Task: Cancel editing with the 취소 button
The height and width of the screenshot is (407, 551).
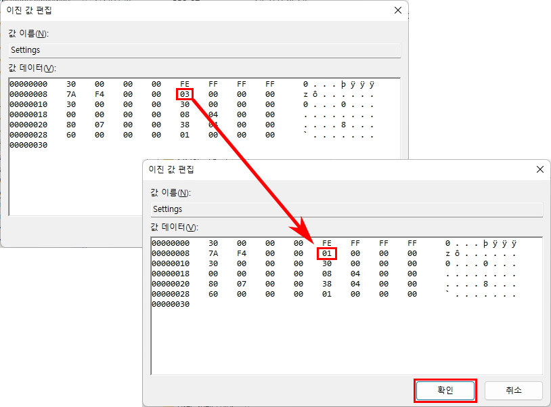Action: click(513, 390)
